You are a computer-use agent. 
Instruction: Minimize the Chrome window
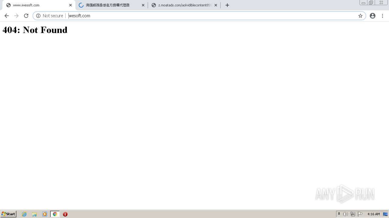tap(363, 3)
